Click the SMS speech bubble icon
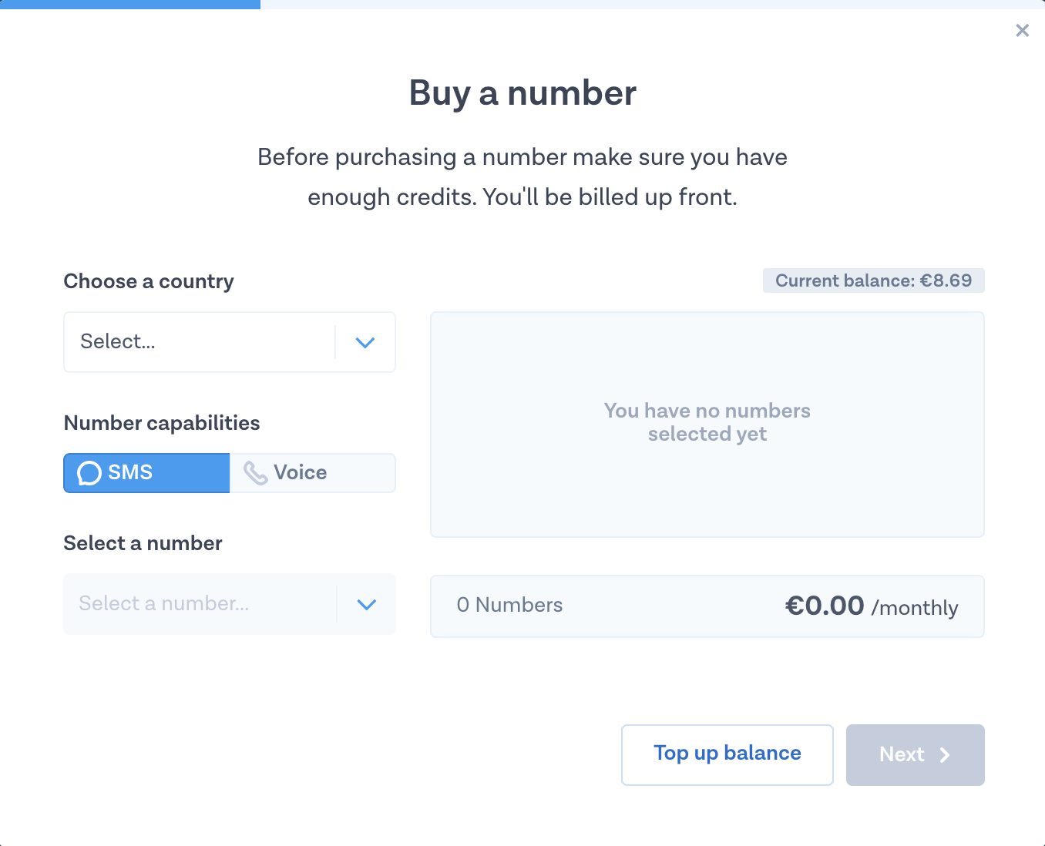Screen dimensions: 1045x846 click(89, 473)
